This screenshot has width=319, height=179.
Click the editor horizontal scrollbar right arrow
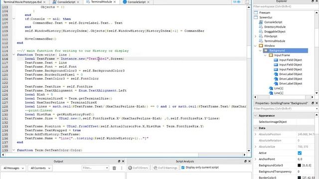[245, 155]
